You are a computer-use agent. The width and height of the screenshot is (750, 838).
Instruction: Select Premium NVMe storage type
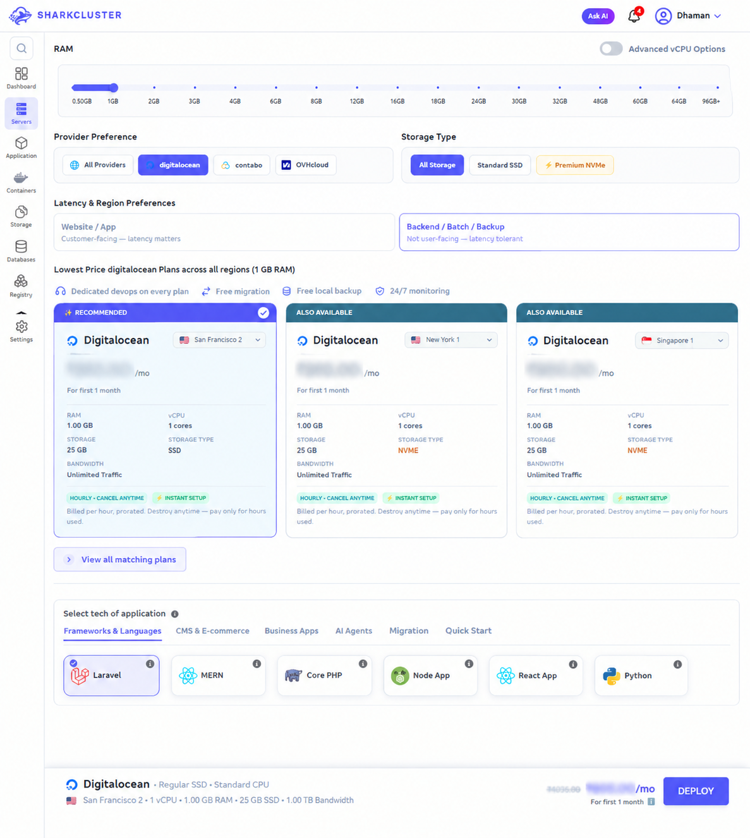pyautogui.click(x=575, y=165)
